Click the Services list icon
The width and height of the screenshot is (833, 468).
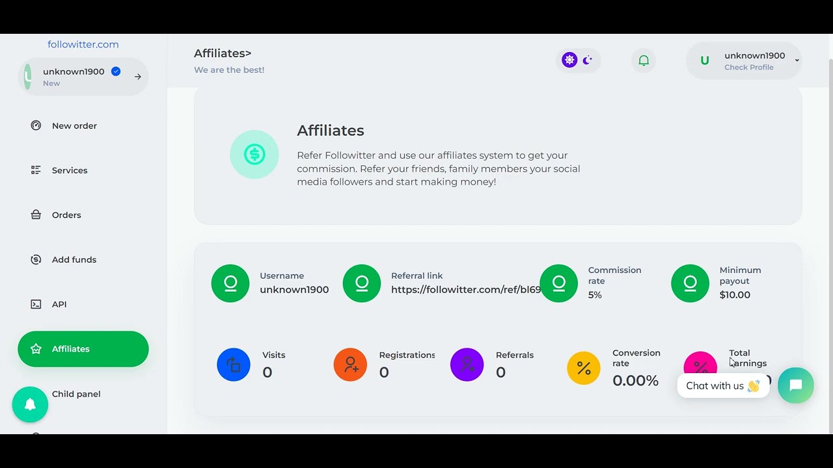click(36, 170)
